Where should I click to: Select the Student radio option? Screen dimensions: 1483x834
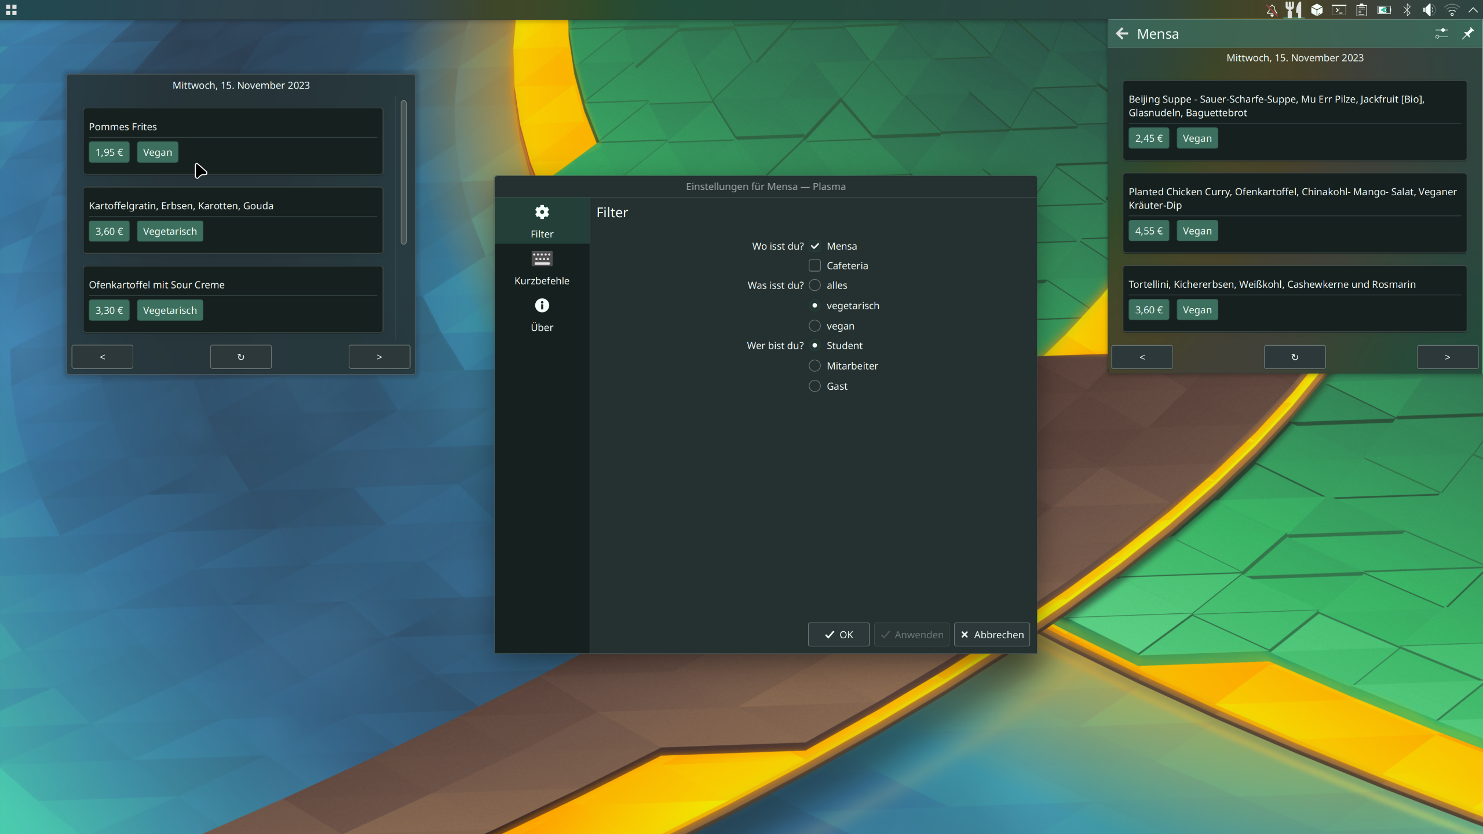(x=814, y=346)
